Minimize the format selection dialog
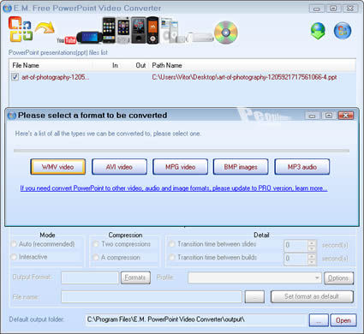Viewport: 364px width, 334px height. point(312,116)
